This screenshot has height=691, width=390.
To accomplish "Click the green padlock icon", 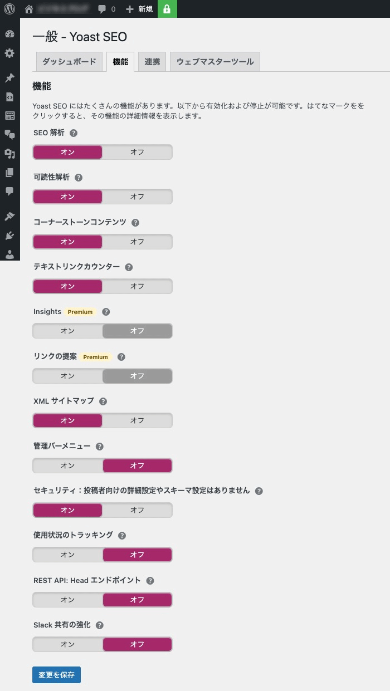I will pos(167,9).
